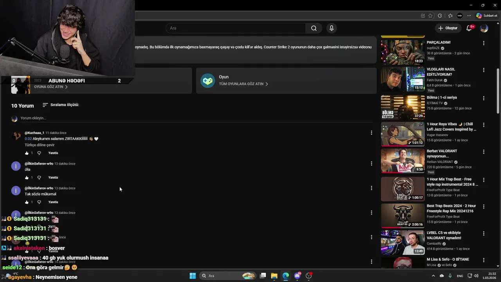Click OYUNA GÖZ ATIN link
Viewport: 501px width, 282px height.
tap(51, 87)
